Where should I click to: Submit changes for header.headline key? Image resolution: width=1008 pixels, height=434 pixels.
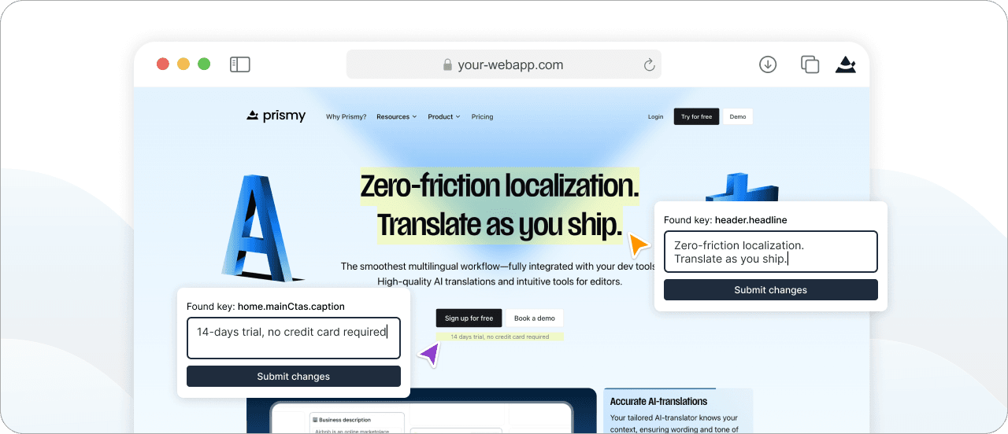coord(770,290)
